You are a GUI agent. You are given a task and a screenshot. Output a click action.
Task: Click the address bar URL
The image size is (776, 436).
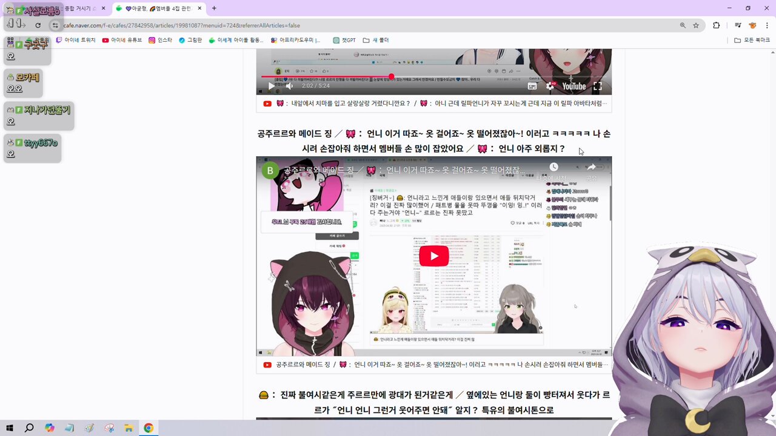tap(182, 25)
